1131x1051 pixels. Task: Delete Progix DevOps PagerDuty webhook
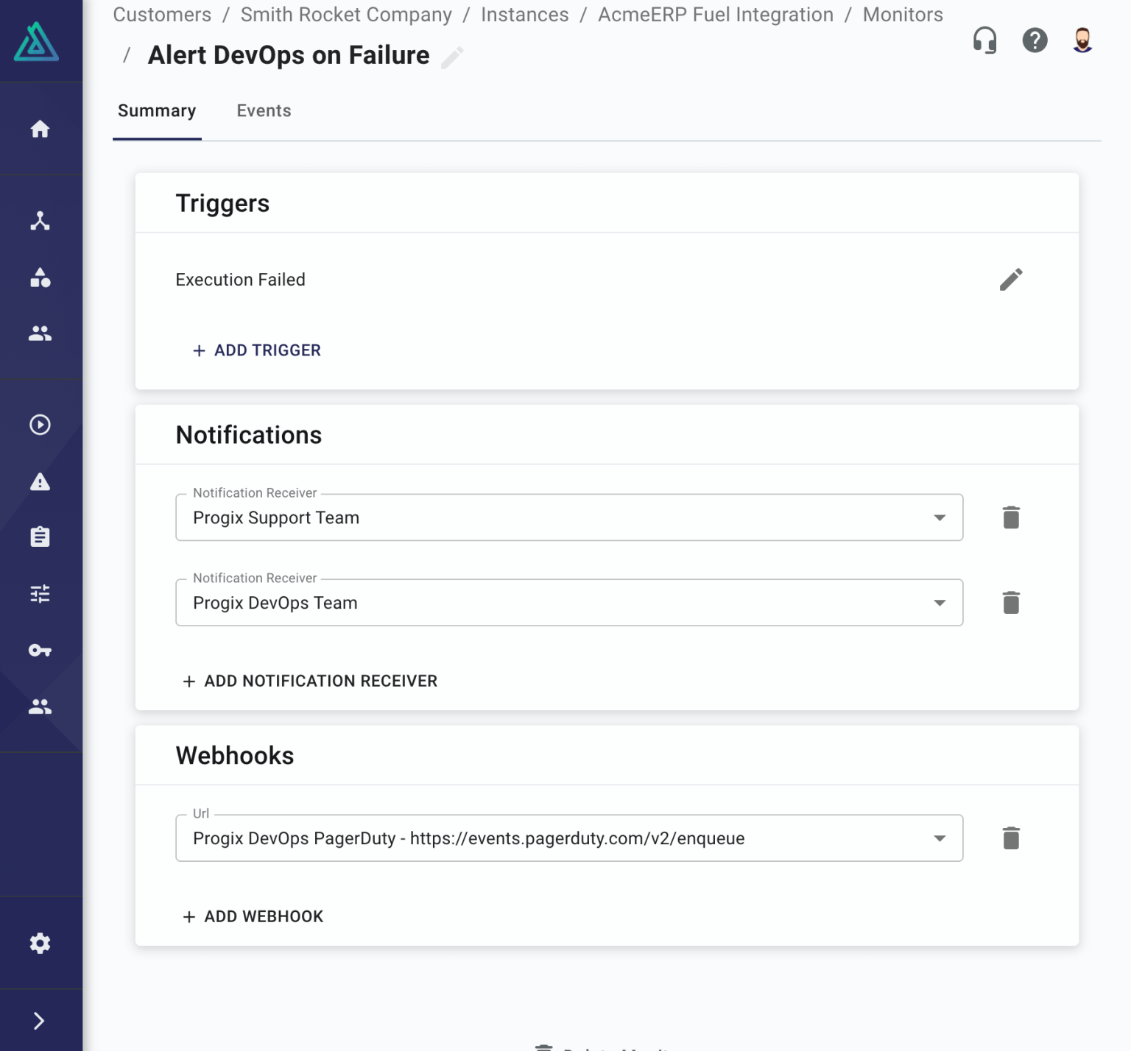1011,838
